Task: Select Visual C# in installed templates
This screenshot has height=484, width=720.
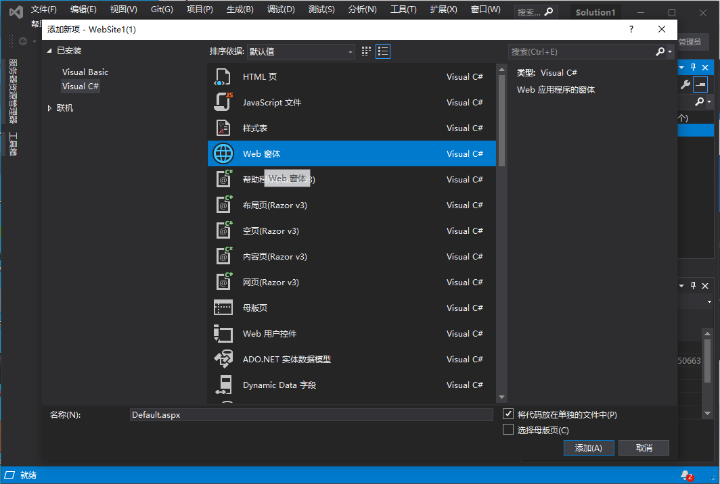Action: click(x=81, y=87)
